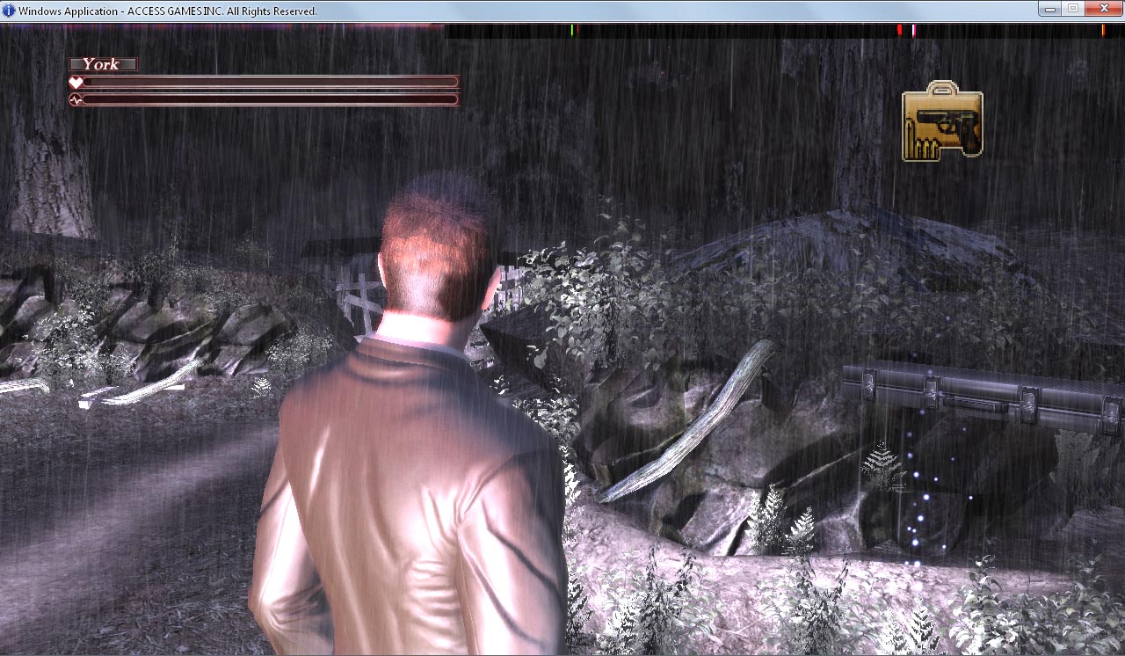1125x656 pixels.
Task: Click the briefcase handle on weapon icon
Action: pos(942,86)
